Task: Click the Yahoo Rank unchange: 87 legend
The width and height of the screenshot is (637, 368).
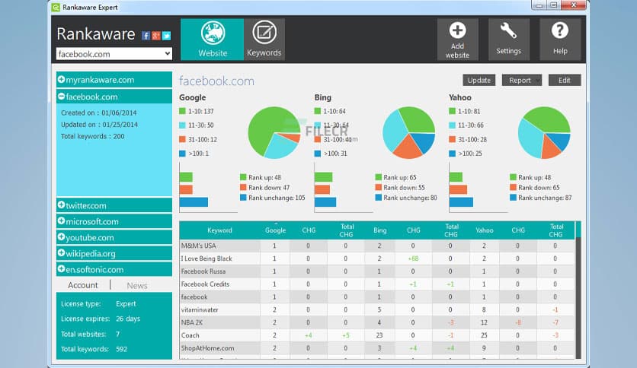Action: (x=541, y=198)
